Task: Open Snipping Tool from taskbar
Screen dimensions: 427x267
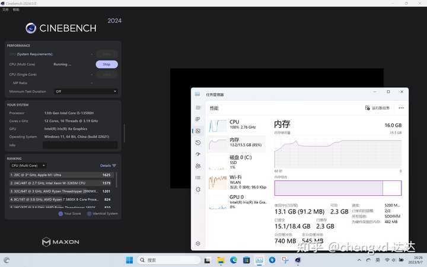Action: point(285,260)
